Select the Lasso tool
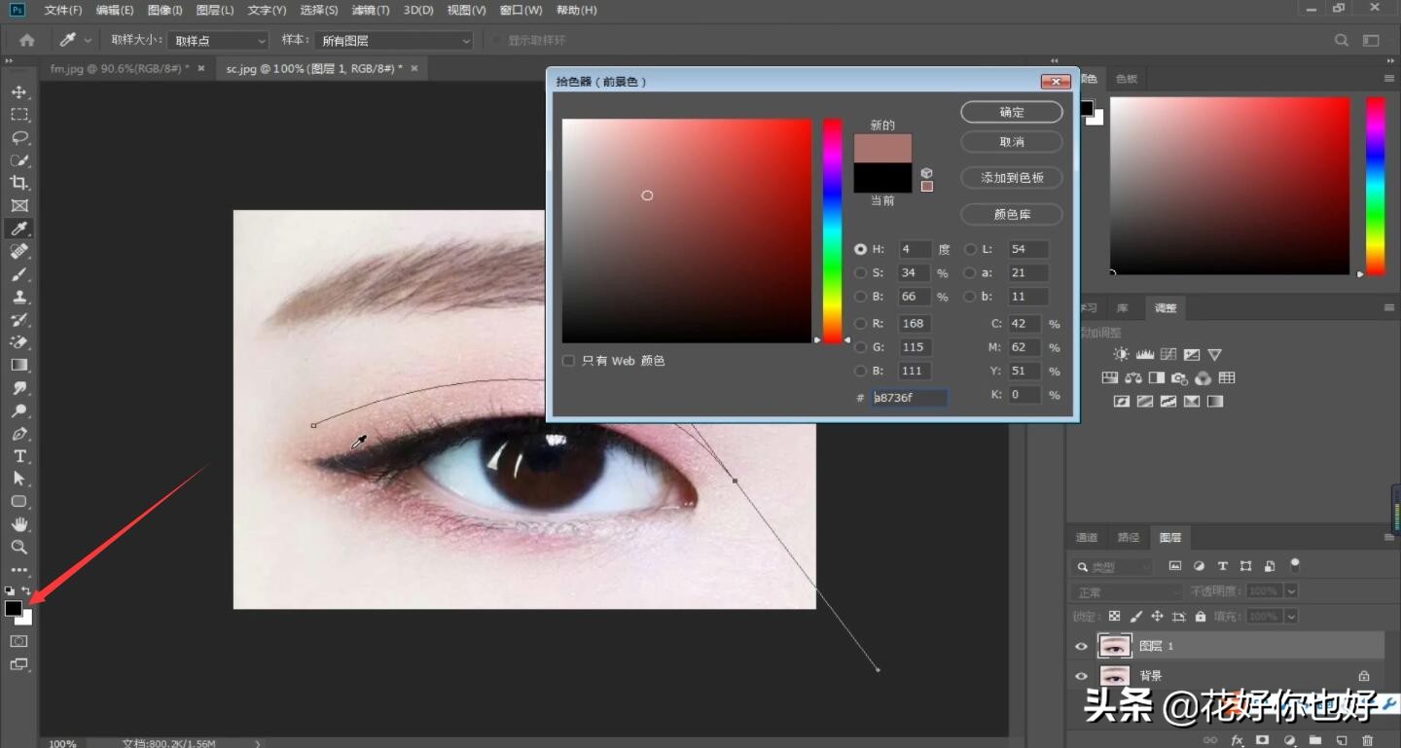The image size is (1401, 748). [x=18, y=137]
